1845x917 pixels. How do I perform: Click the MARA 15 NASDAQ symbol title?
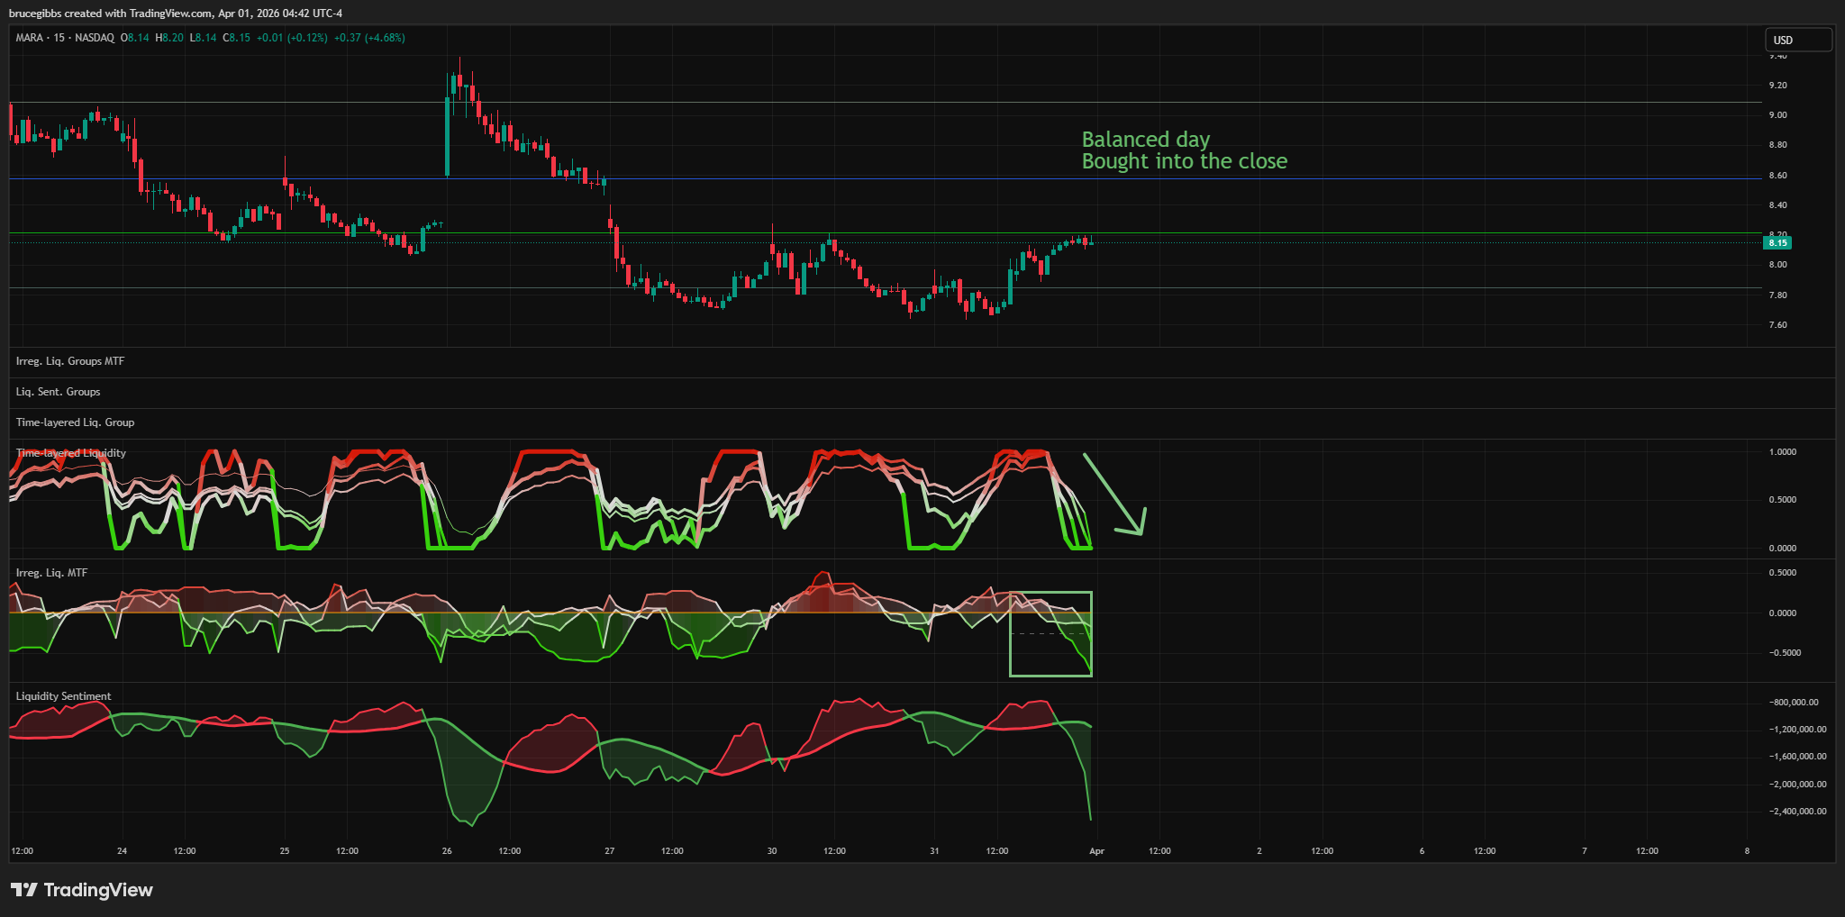[65, 38]
